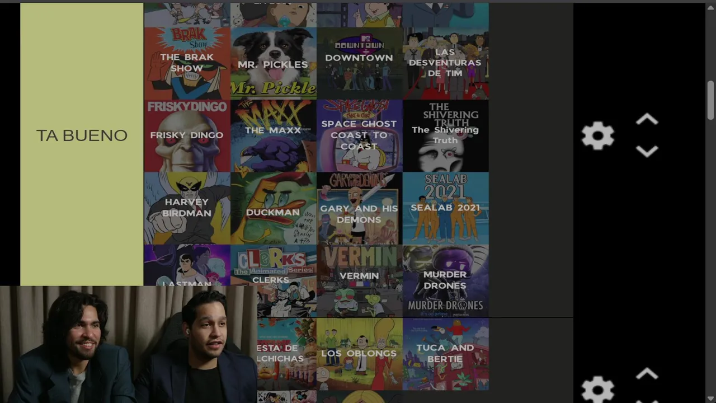Select the Tuca and Bertie thumbnail
716x403 pixels.
click(x=445, y=354)
